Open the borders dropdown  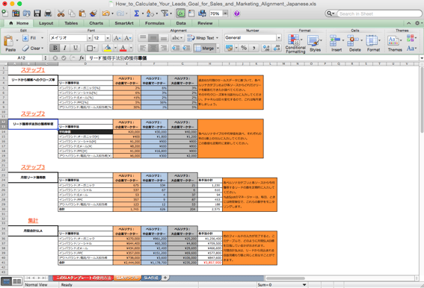click(90, 48)
